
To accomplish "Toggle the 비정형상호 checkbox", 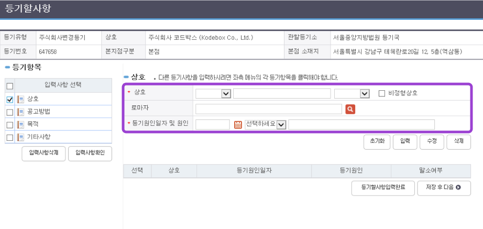I will [381, 93].
